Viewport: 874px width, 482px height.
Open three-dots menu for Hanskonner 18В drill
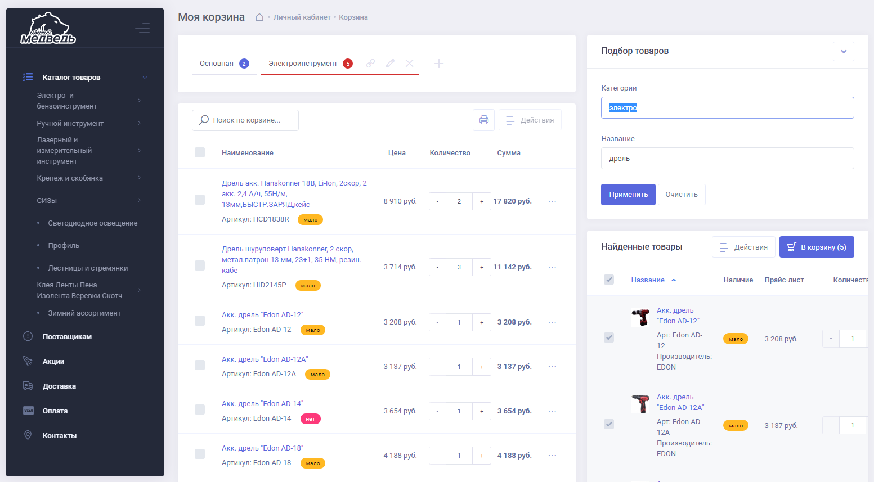[552, 201]
